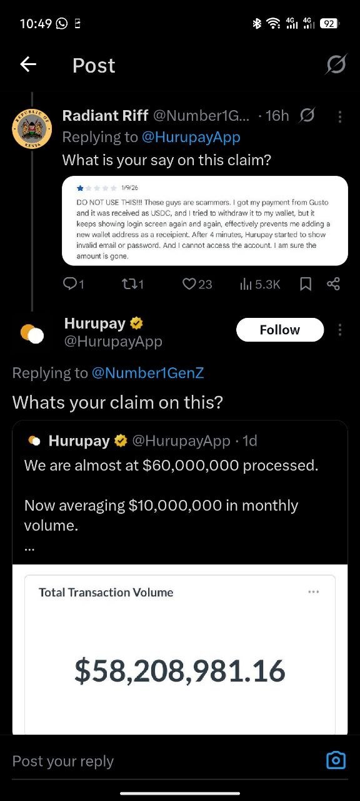
Task: Tap Hurupay's gold verified badge
Action: tap(137, 323)
